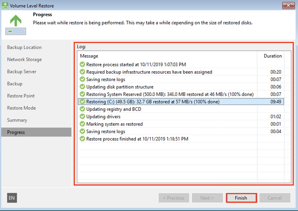This screenshot has width=298, height=211.
Task: Click the checkmark beside Updating drivers
Action: tap(82, 117)
